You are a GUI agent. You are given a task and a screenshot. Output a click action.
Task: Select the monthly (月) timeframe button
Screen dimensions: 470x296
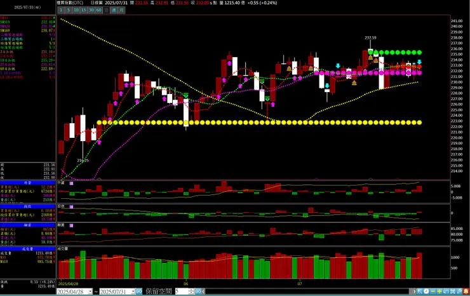click(x=121, y=10)
